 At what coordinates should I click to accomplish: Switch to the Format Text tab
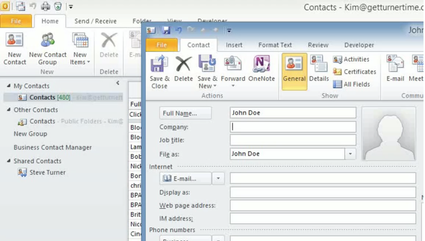point(274,45)
